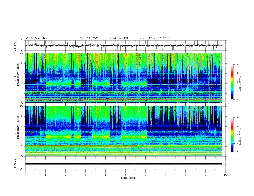
Task: Click the 'station=ATH' label
Action: click(119, 38)
